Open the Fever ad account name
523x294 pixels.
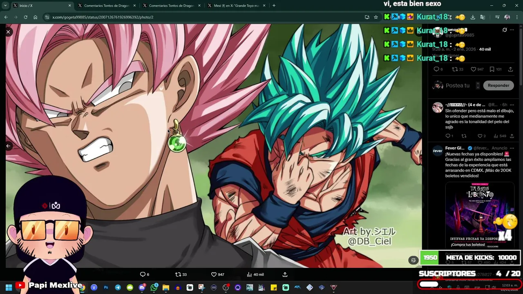coord(455,148)
